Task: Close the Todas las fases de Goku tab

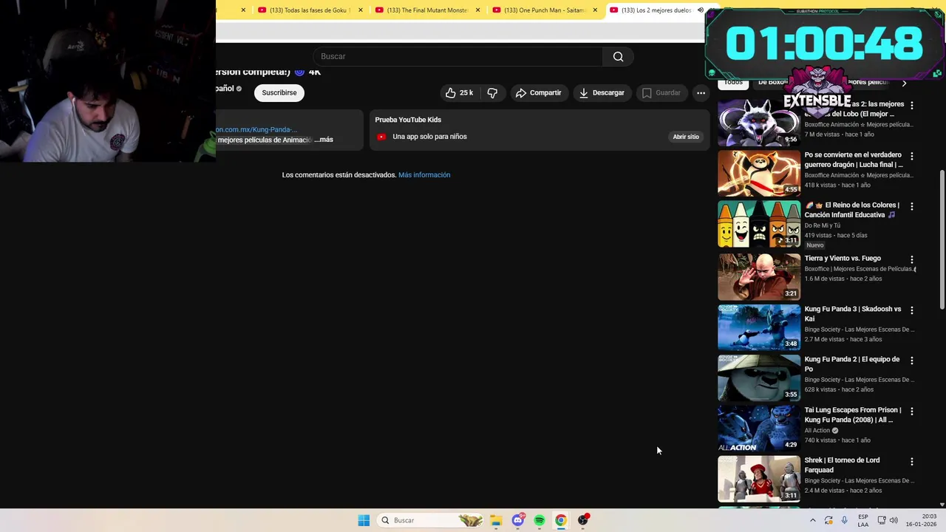Action: coord(361,10)
